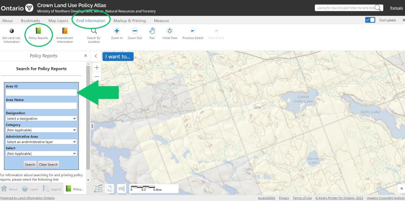Viewport: 405px width, 201px height.
Task: Click the search magnifier icon
Action: click(378, 8)
